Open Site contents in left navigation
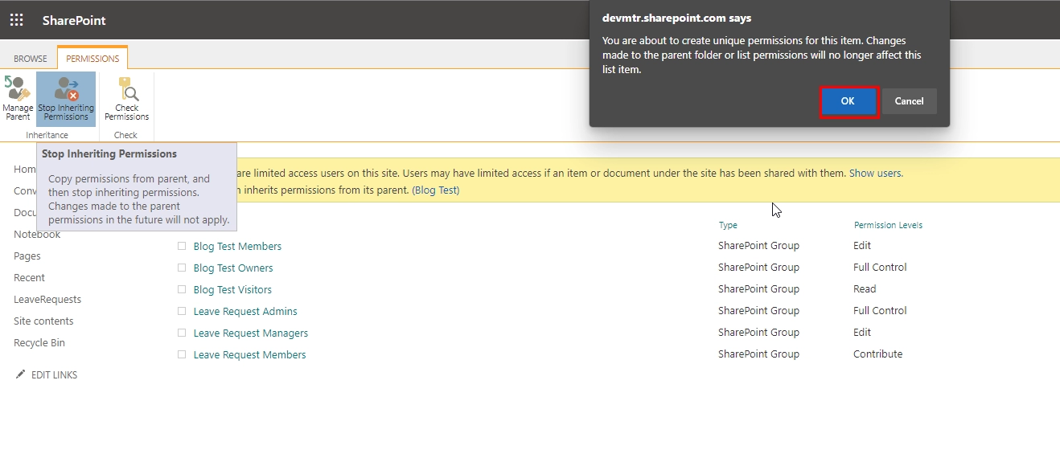Screen dimensions: 1060x458 click(43, 321)
